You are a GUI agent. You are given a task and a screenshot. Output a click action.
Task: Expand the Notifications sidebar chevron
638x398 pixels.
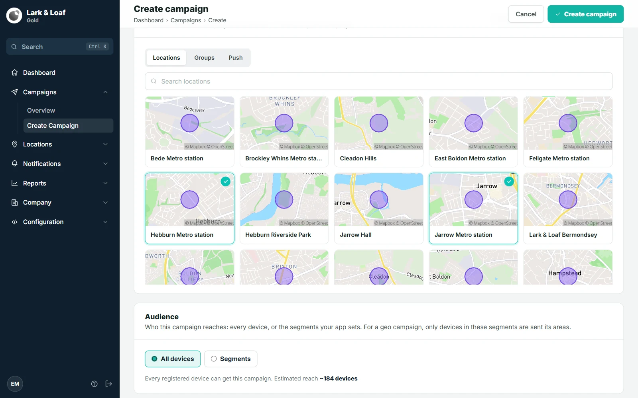point(105,164)
